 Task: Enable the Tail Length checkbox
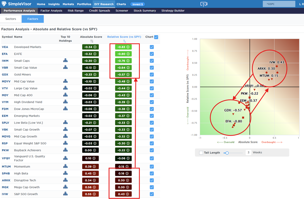click(201, 153)
